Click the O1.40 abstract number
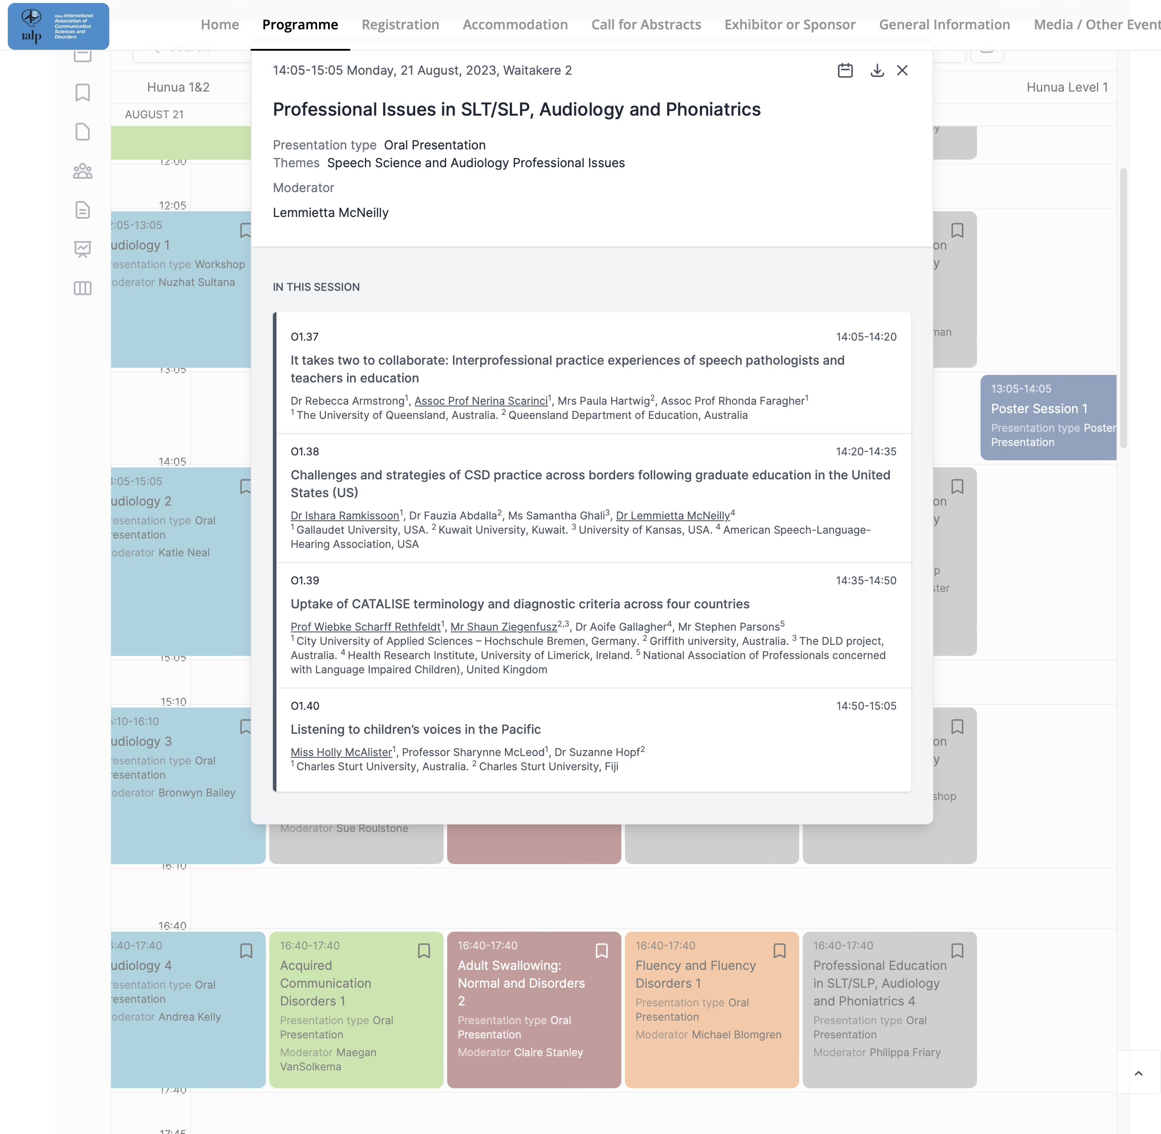1161x1134 pixels. [305, 706]
